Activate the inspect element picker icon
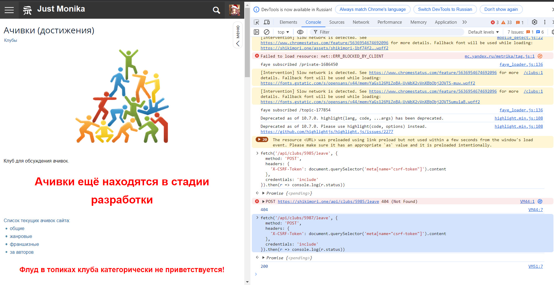Viewport: 554px width, 285px height. tap(256, 22)
